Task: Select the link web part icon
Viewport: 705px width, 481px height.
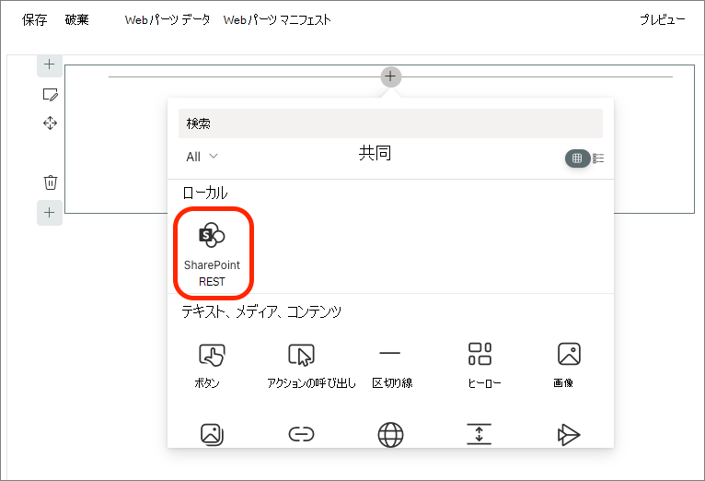Action: click(301, 434)
